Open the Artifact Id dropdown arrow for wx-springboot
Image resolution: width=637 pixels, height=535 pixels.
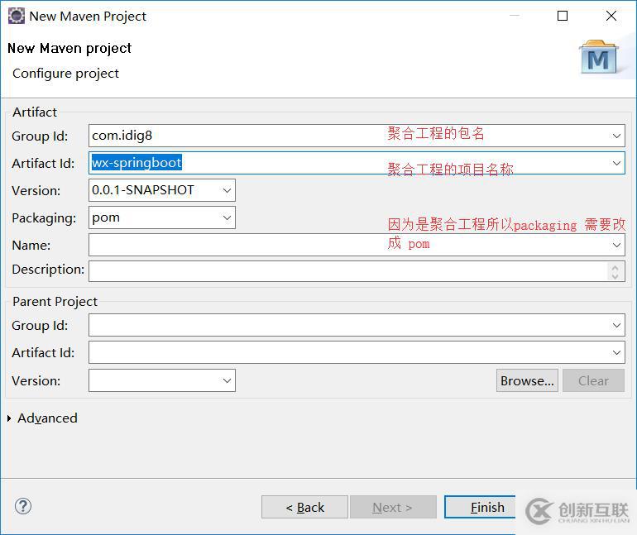[616, 163]
